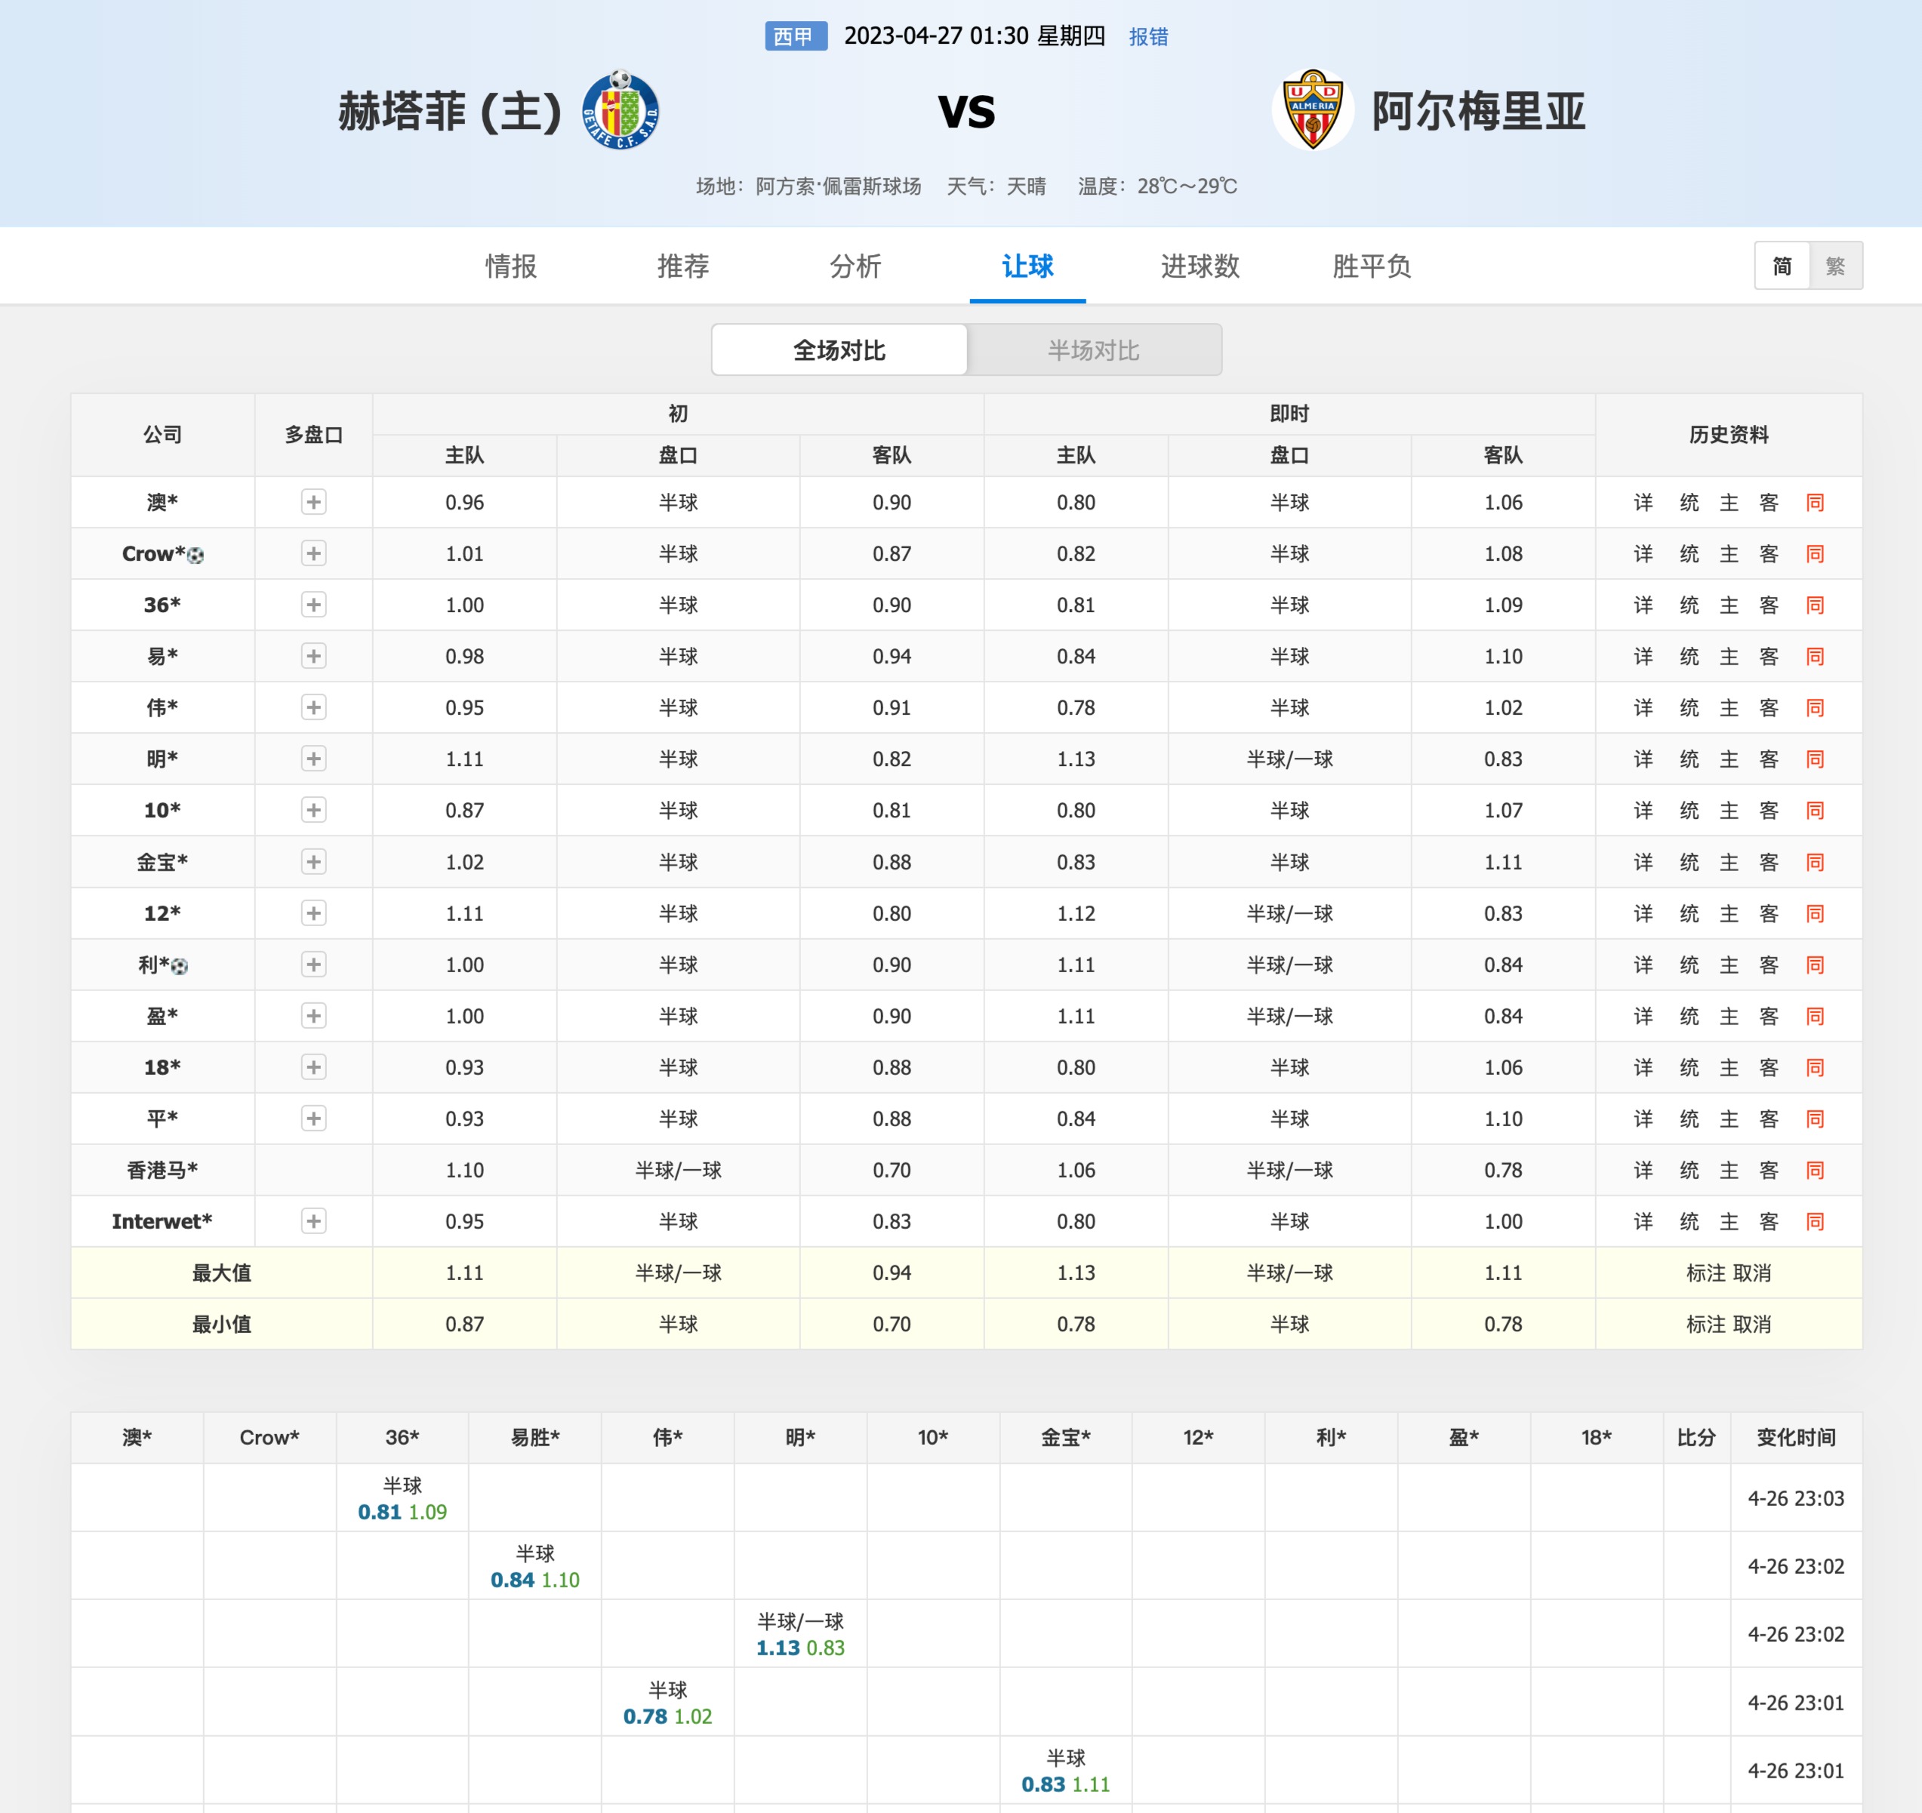Click the 变化时间 column header
Image resolution: width=1922 pixels, height=1813 pixels.
click(1795, 1437)
